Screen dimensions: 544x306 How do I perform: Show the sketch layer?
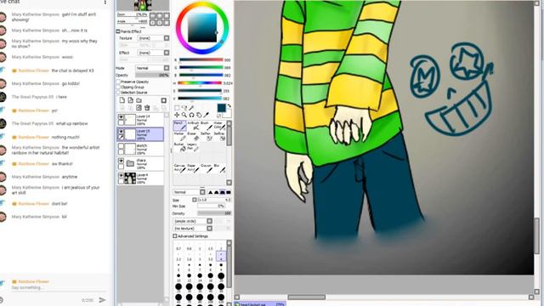(x=121, y=146)
